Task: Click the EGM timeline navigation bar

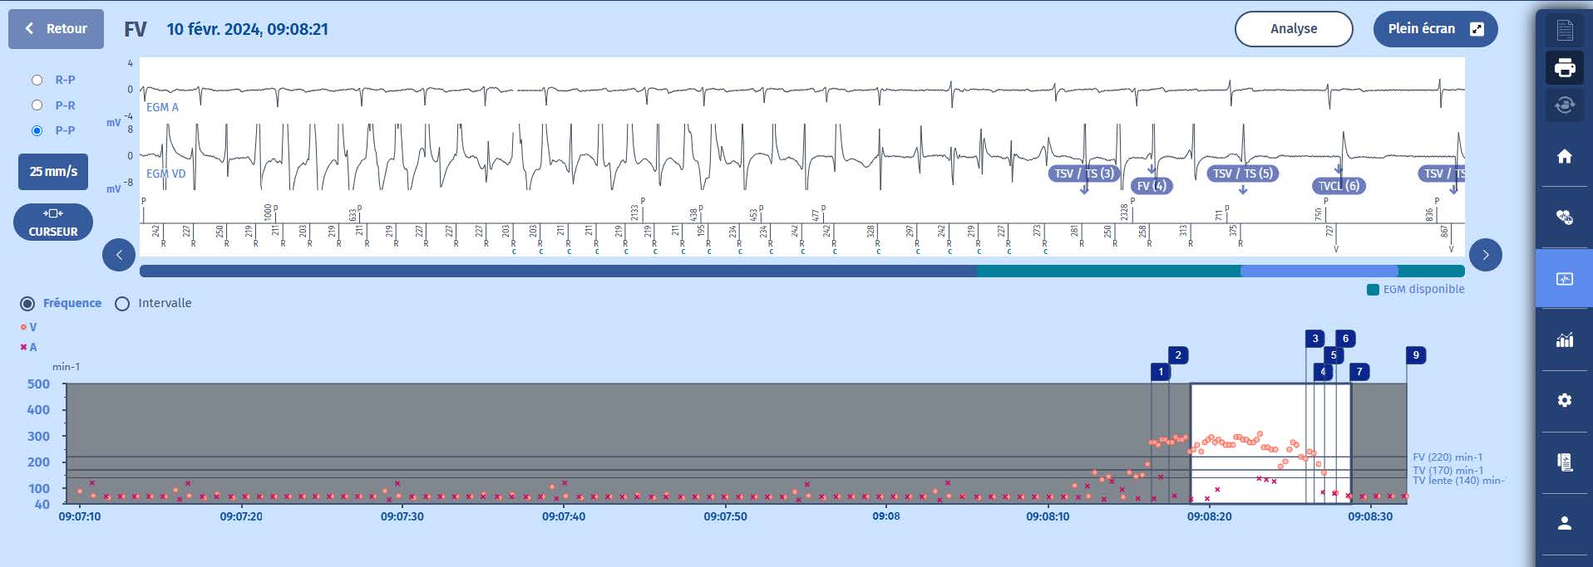Action: (801, 271)
